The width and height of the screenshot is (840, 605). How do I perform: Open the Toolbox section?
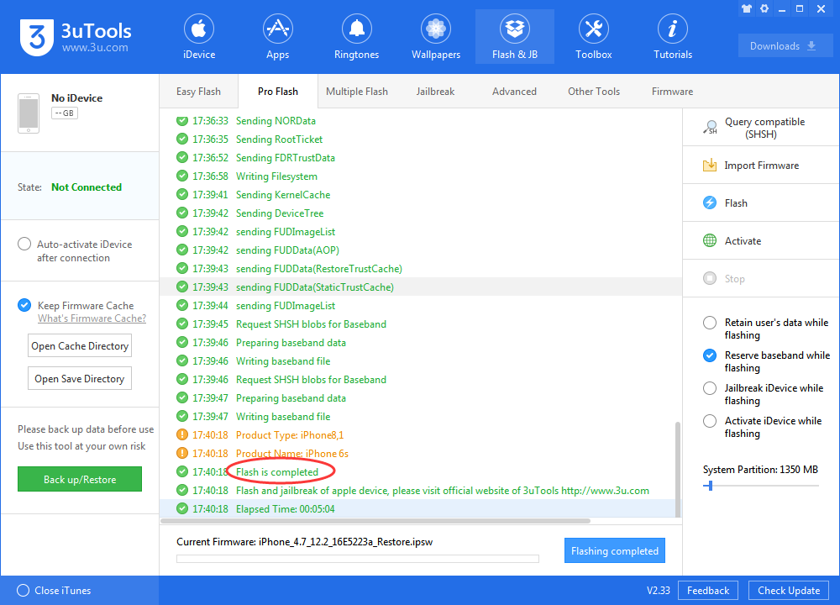click(x=594, y=37)
